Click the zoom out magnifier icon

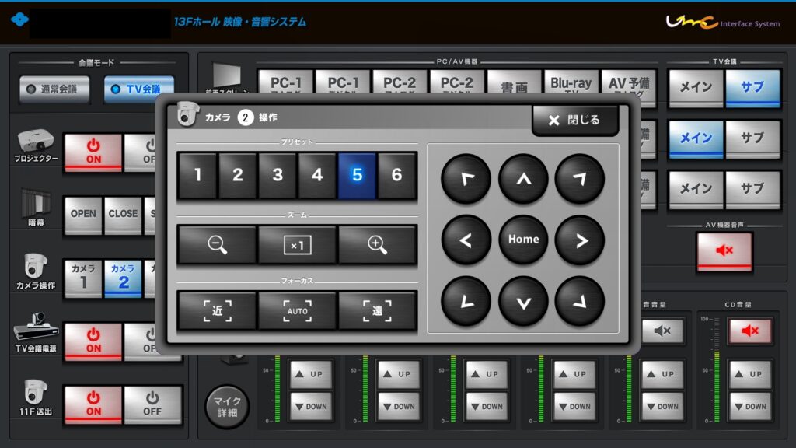(x=217, y=244)
